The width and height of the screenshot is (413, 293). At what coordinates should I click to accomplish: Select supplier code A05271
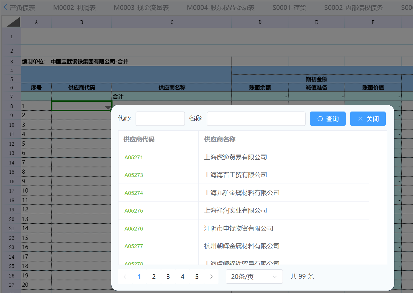134,158
